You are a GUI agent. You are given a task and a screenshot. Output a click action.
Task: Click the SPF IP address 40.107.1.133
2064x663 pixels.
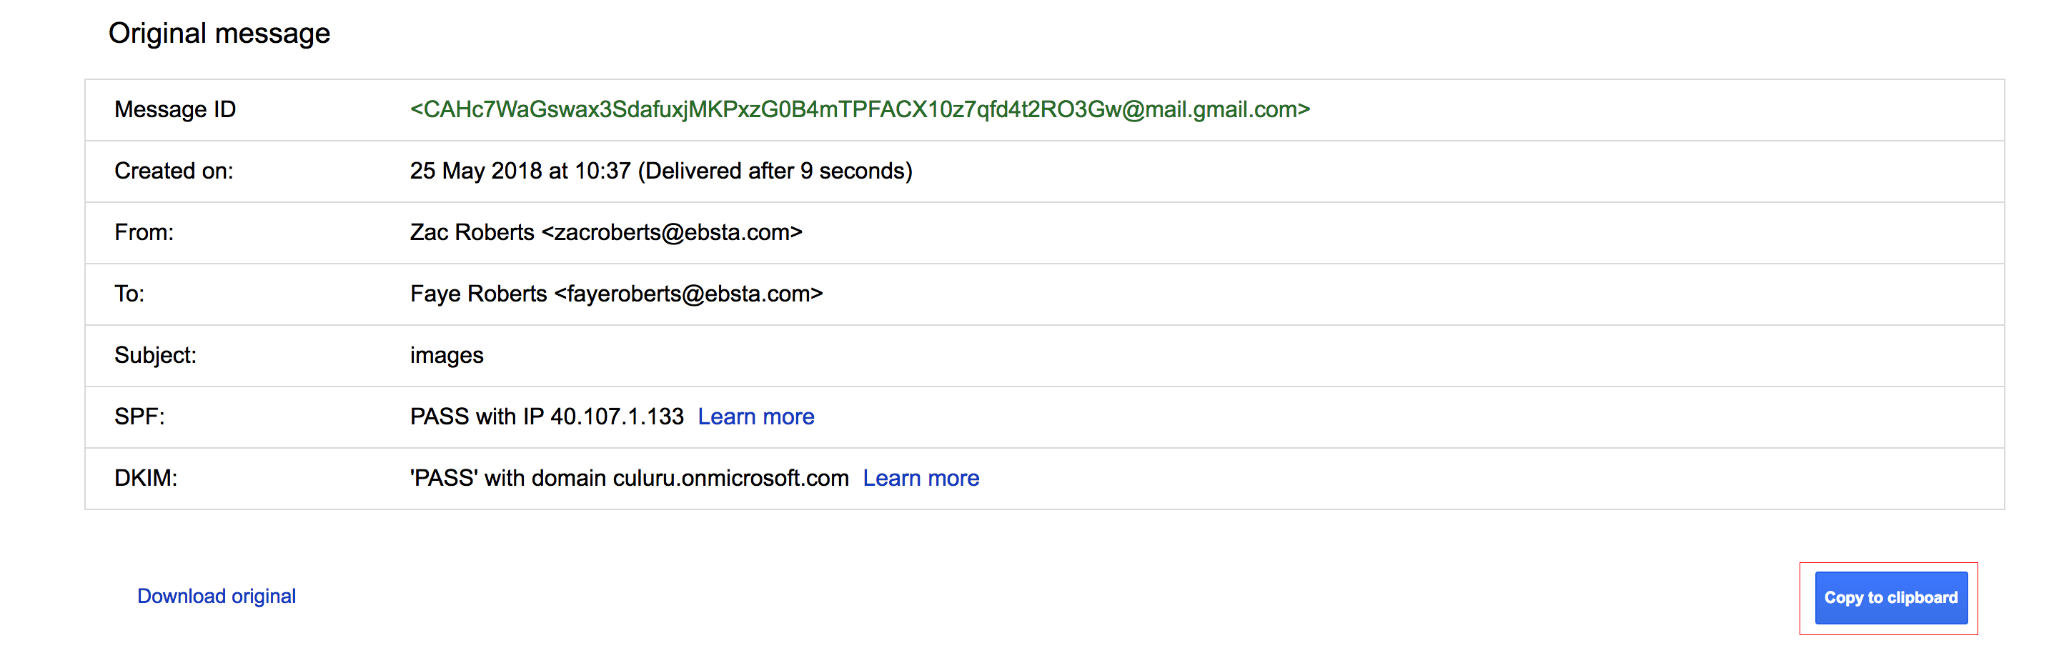[x=617, y=417]
